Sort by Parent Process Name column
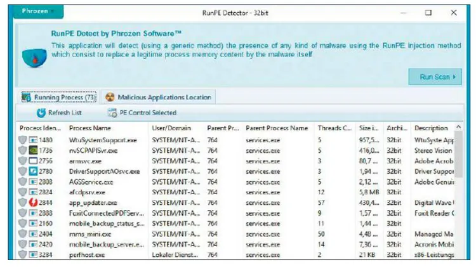 coord(277,128)
